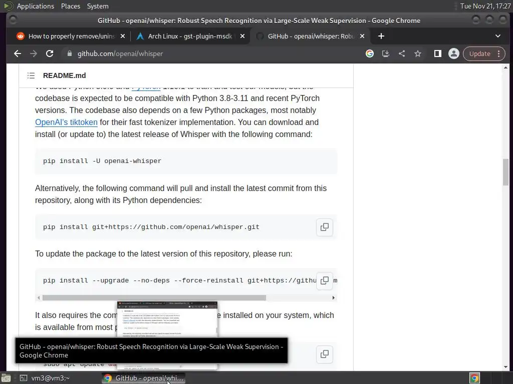
Task: Open README outline list icon
Action: tap(31, 76)
